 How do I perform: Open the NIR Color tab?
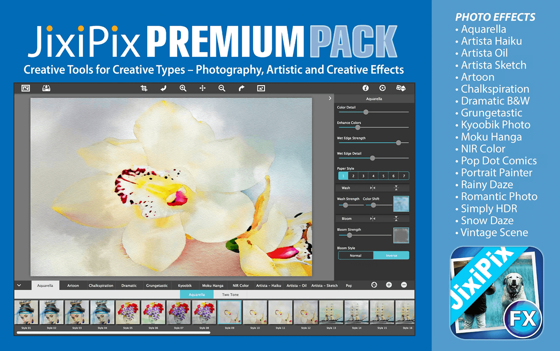pos(241,286)
